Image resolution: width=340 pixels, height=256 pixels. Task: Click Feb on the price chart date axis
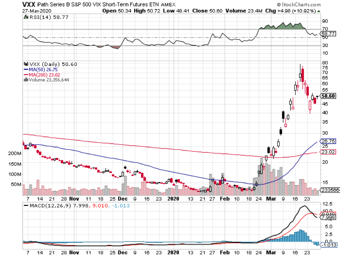click(x=225, y=199)
